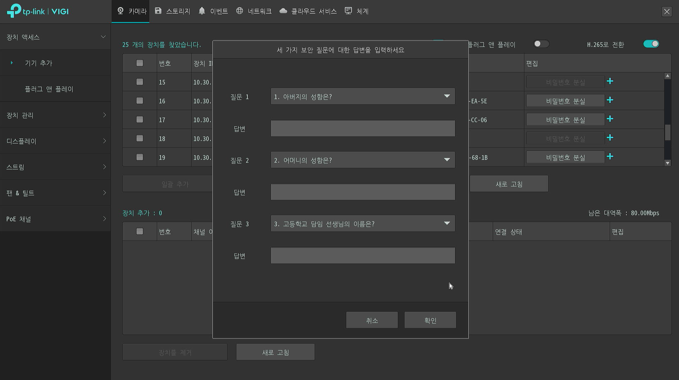Click 비밀번호 분실 for row 19
This screenshot has width=679, height=380.
tap(565, 157)
